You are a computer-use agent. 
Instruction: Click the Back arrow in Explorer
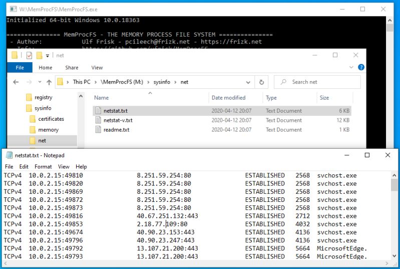tap(16, 82)
